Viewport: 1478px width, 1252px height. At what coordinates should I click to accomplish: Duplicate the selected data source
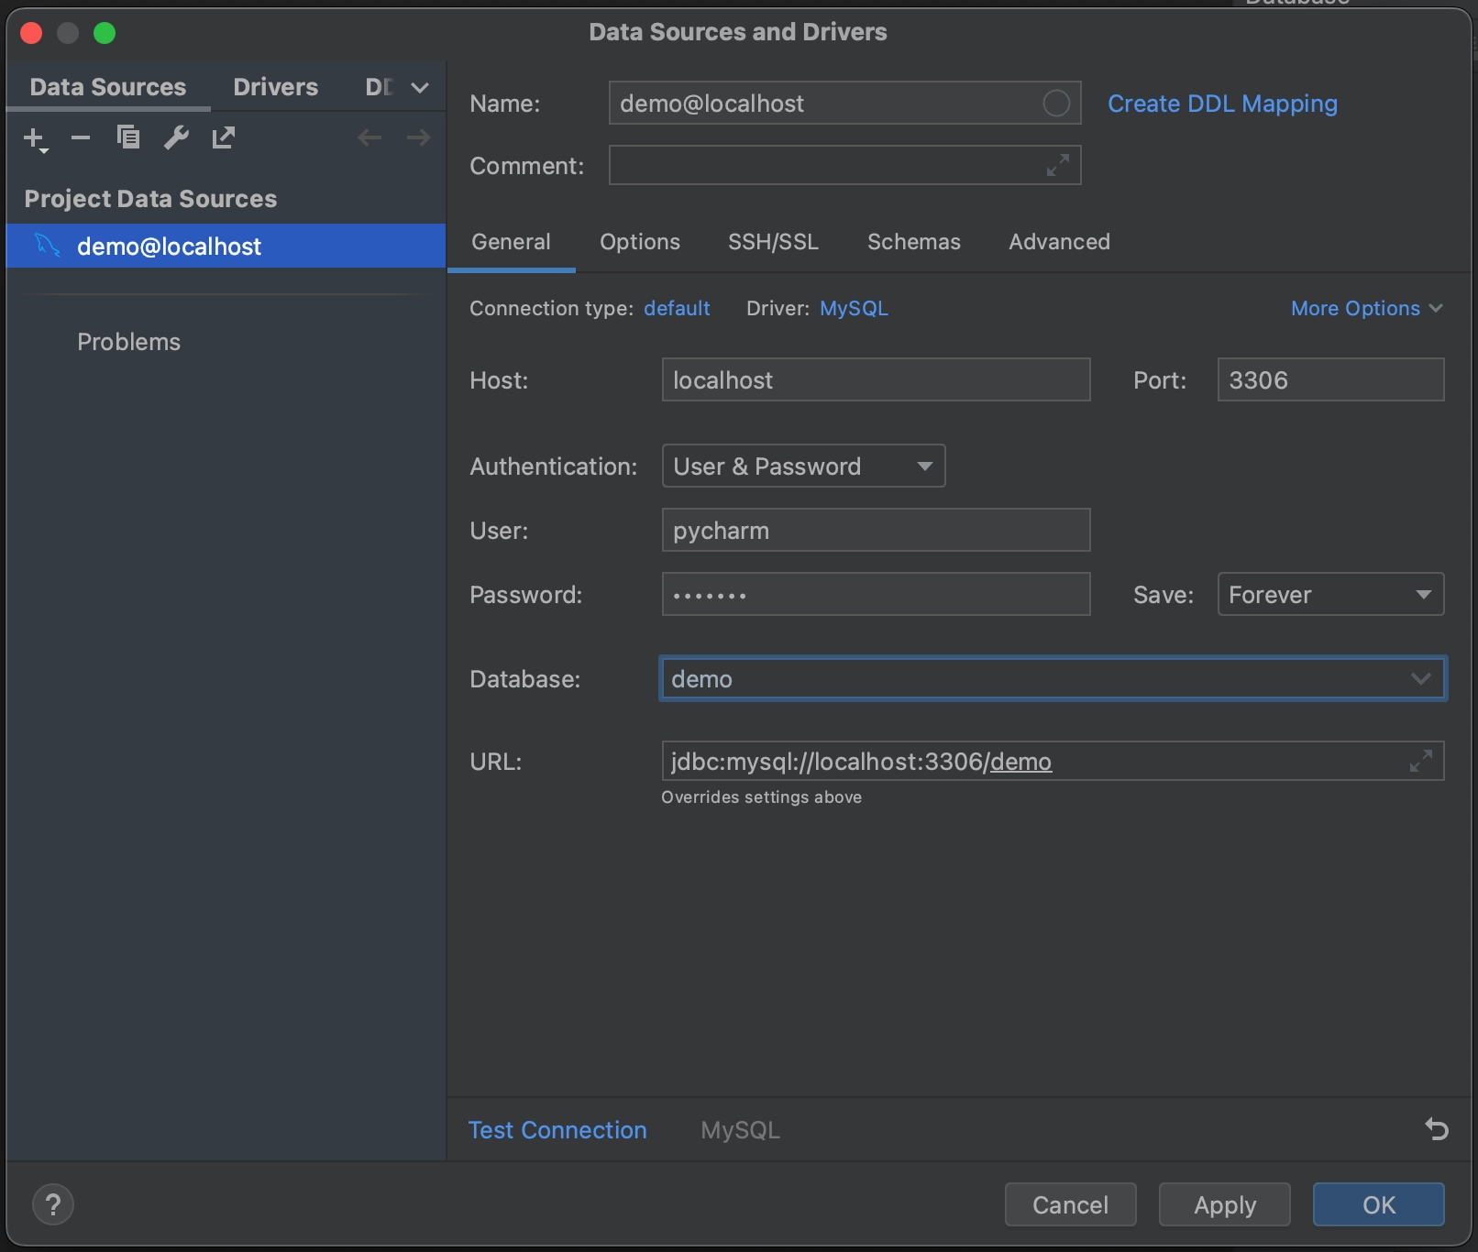click(128, 137)
